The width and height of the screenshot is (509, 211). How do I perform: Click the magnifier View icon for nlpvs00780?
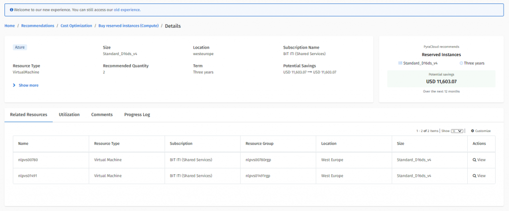pos(474,160)
